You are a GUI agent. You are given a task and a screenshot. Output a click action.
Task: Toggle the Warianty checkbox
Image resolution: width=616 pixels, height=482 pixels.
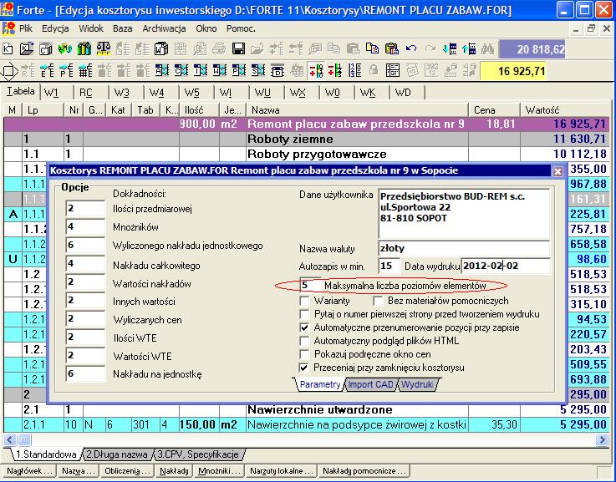pos(304,301)
